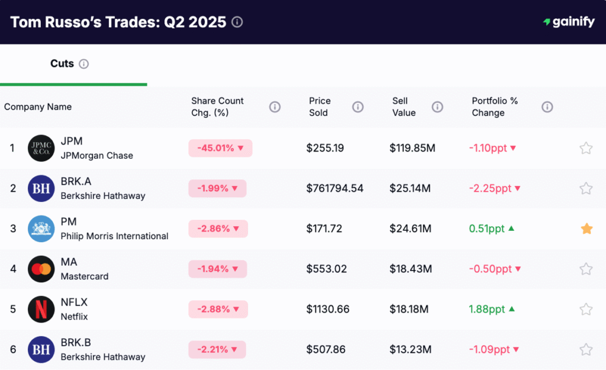Favorite the Netflix row
This screenshot has height=370, width=606.
pyautogui.click(x=586, y=309)
